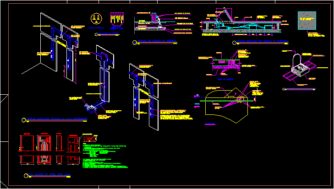Viewport: 334px width, 189px height.
Task: Click the detail bubble beside auto-atendimento title
Action: (24, 120)
